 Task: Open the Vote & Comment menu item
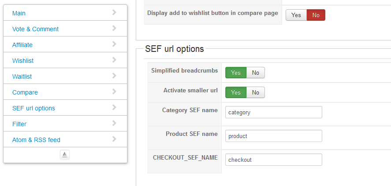pos(35,29)
